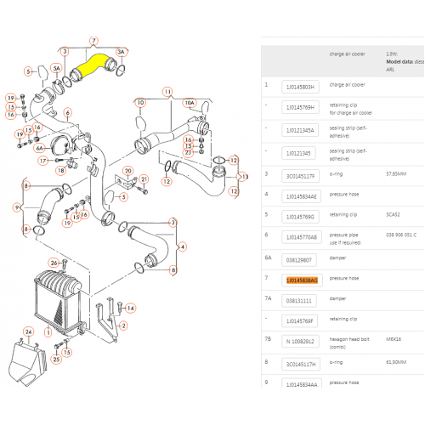This screenshot has width=425, height=425.
Task: Select callout 10A in the diagram
Action: pos(190,103)
